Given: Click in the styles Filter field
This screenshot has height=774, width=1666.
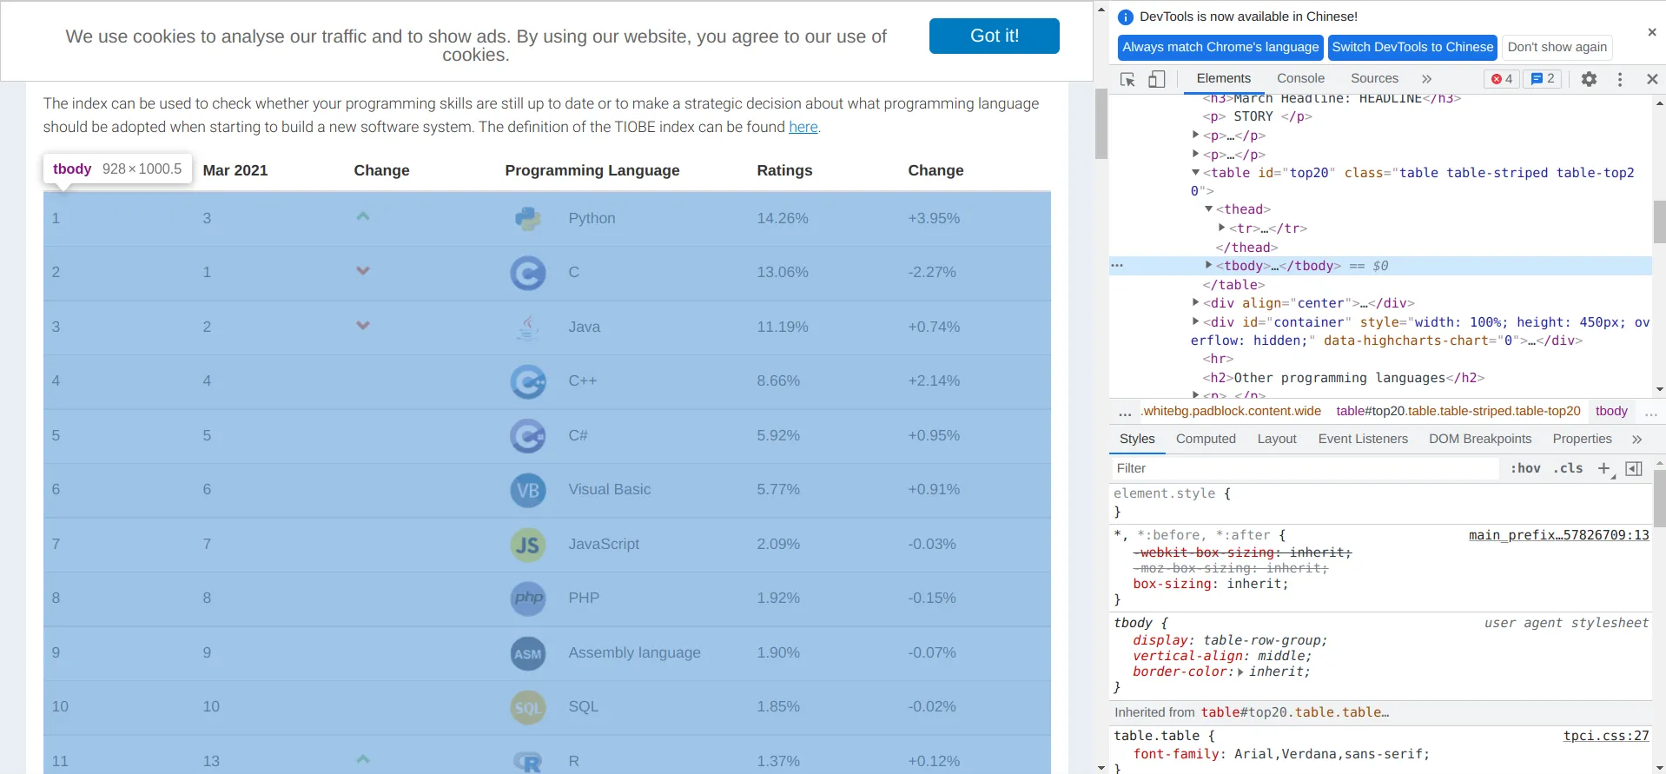Looking at the screenshot, I should [1303, 468].
